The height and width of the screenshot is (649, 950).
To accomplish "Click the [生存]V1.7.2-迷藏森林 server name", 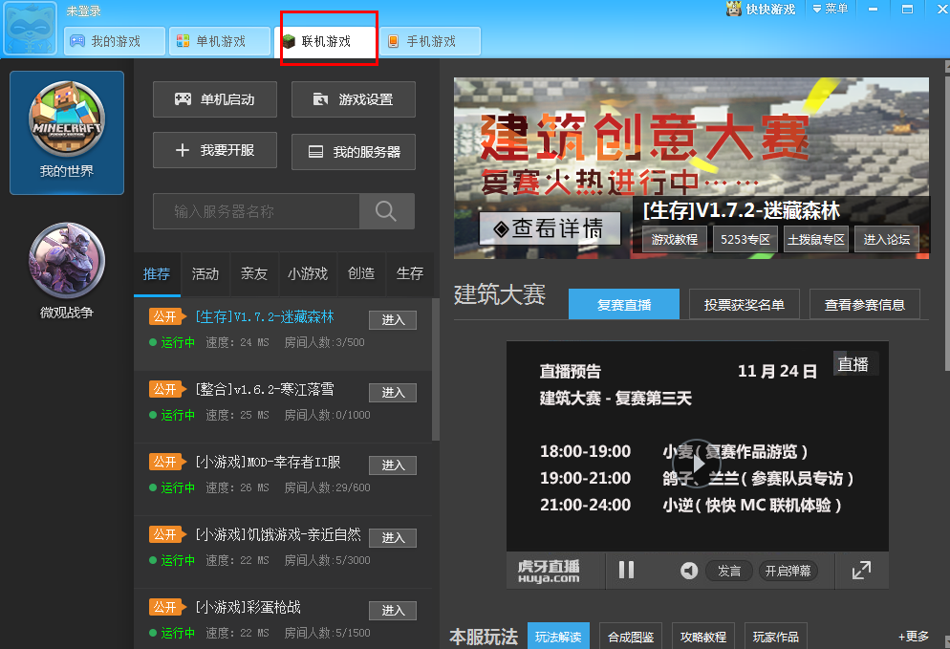I will [x=265, y=317].
